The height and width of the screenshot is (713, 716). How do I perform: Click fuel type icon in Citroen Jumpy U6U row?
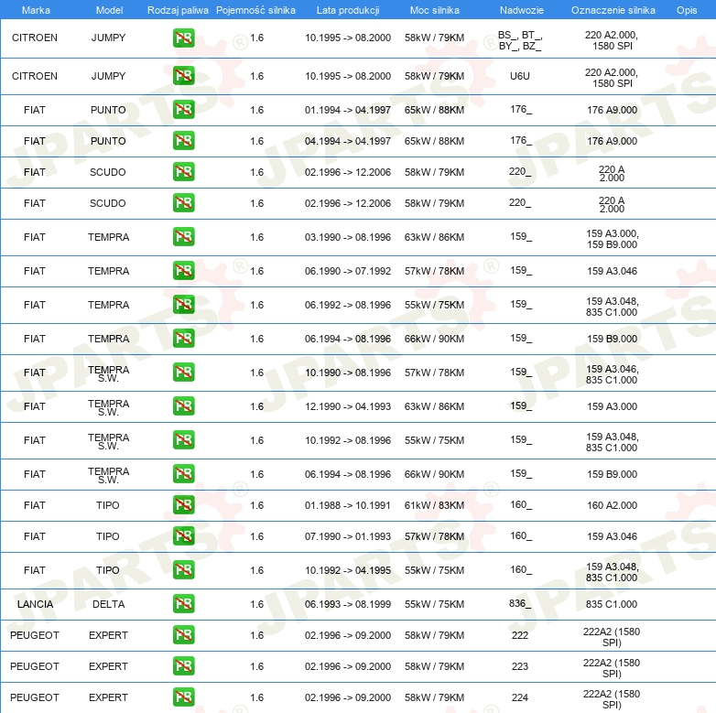pyautogui.click(x=183, y=76)
